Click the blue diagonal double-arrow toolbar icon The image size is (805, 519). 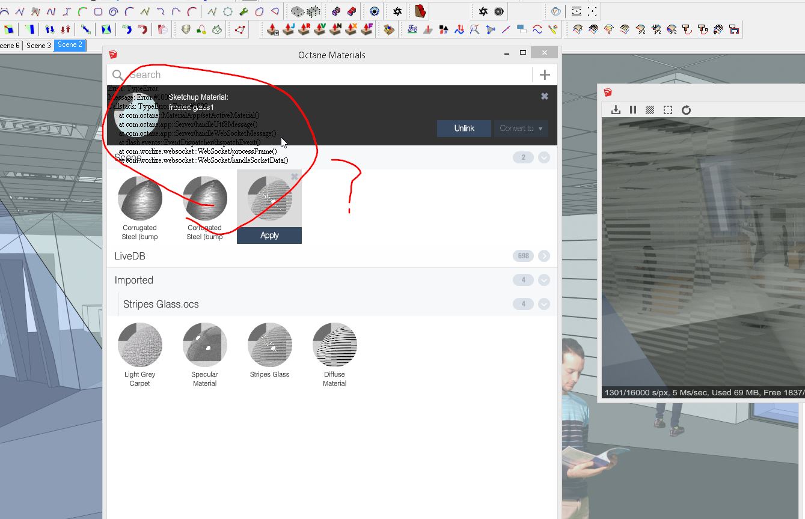86,29
